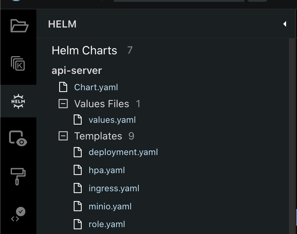The width and height of the screenshot is (297, 234).
Task: Select role.yaml template
Action: 106,224
